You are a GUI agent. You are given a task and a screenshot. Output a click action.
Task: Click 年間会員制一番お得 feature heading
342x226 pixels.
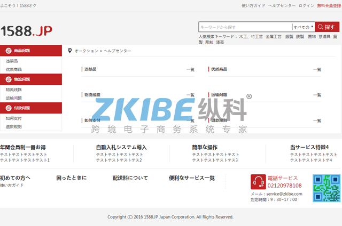23,147
